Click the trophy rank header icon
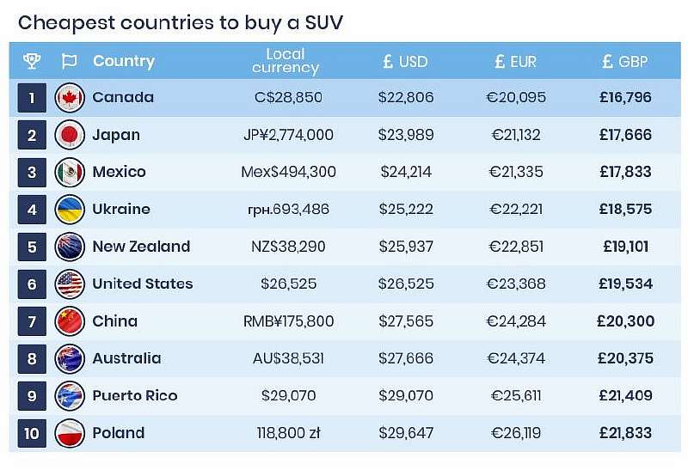The height and width of the screenshot is (470, 688). [x=32, y=61]
